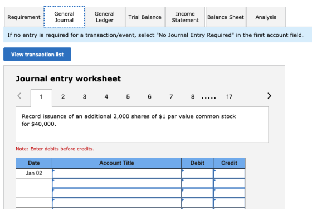Open Account Title dropdown in third row
Image resolution: width=312 pixels, height=211 pixels.
click(x=117, y=193)
